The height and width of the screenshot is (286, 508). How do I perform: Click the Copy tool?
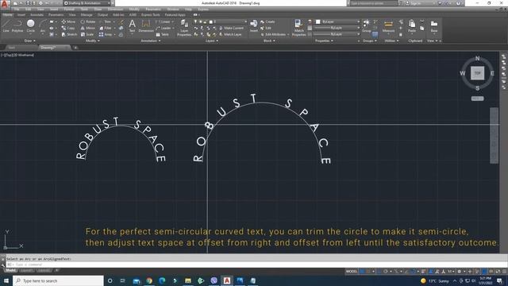coord(68,29)
